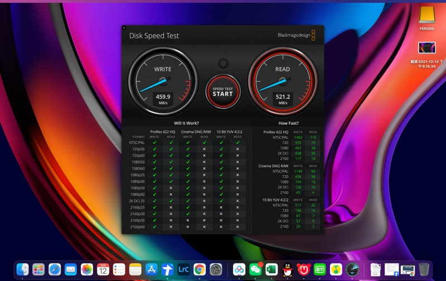Select the 521.2 MB/s read value

click(283, 99)
